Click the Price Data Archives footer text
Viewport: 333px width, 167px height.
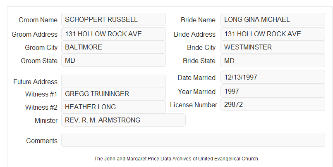point(176,158)
